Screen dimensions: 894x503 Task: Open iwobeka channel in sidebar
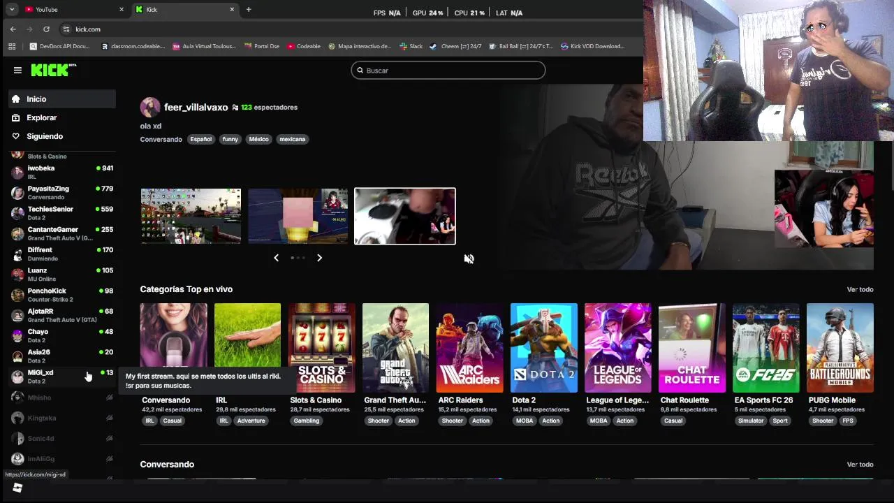[61, 172]
